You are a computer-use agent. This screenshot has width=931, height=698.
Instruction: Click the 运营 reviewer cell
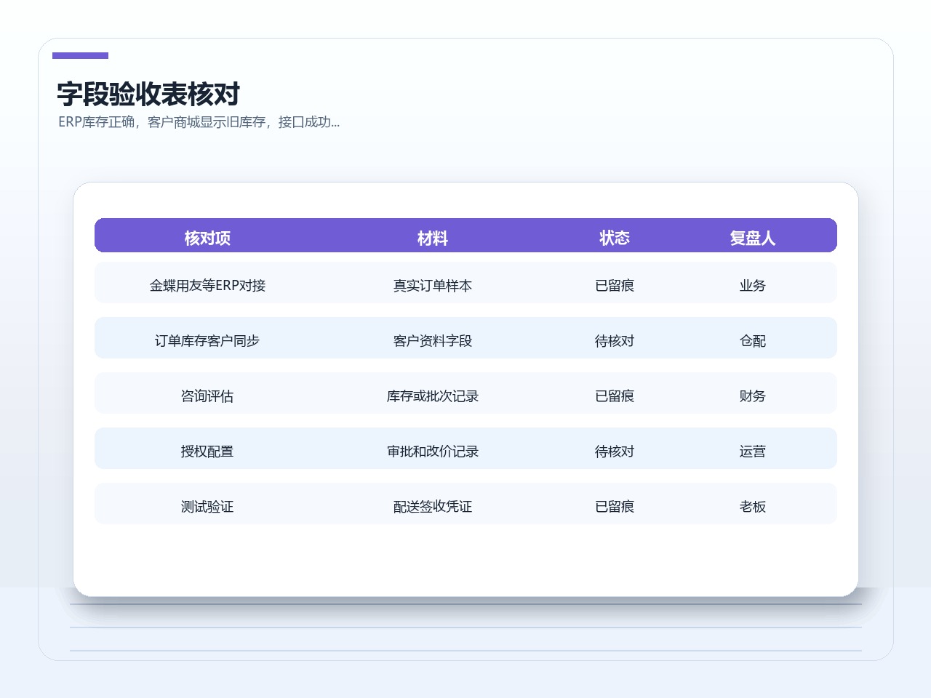(753, 452)
